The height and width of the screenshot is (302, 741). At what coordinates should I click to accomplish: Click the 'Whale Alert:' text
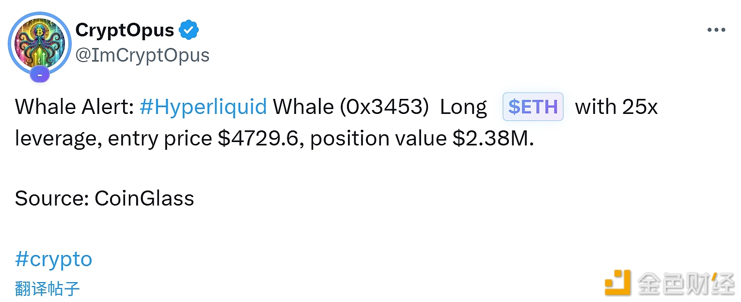[x=74, y=107]
